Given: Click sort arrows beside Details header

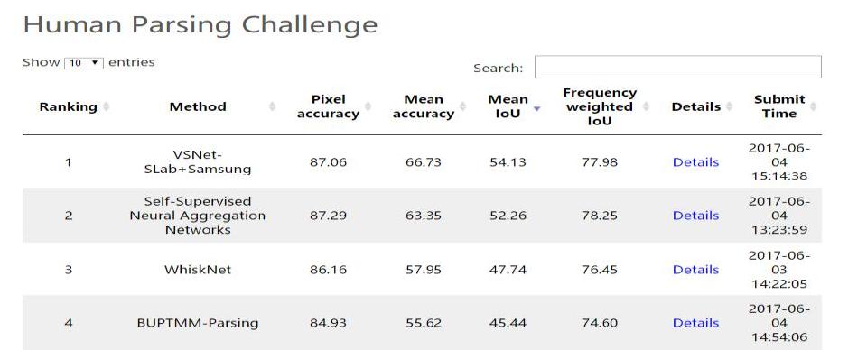Looking at the screenshot, I should pos(729,106).
